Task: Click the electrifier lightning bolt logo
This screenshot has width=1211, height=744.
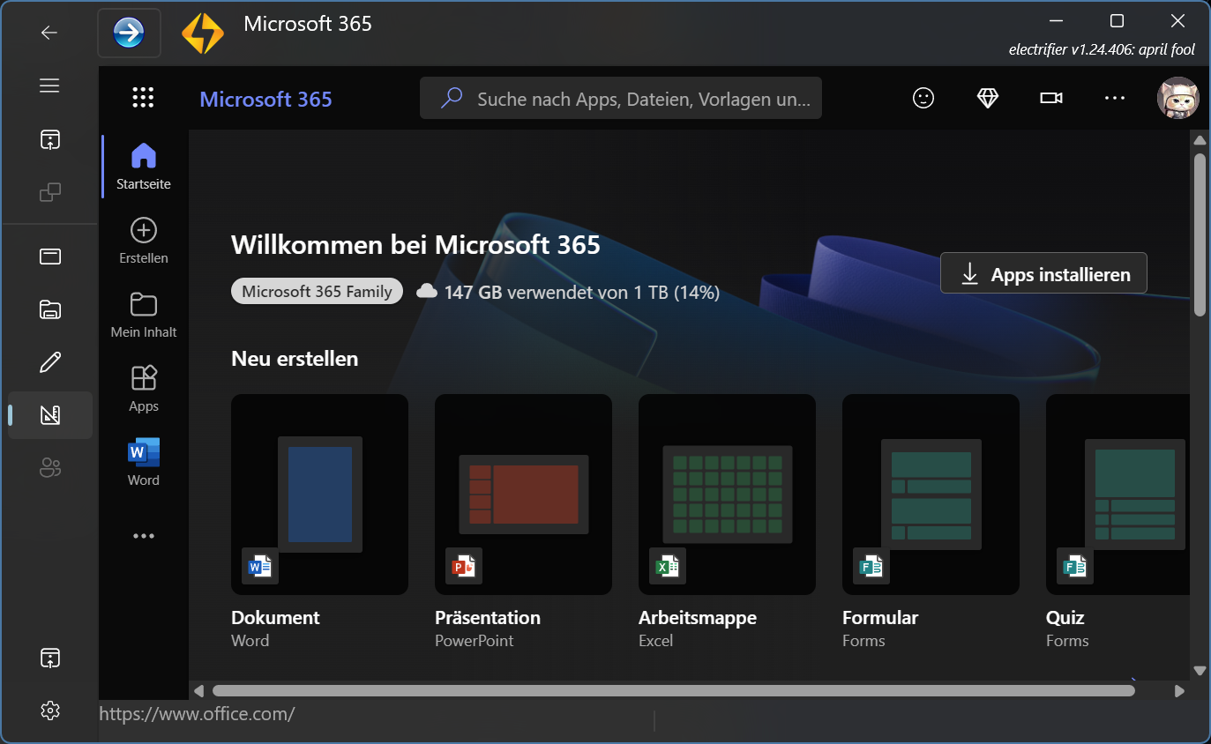Action: coord(203,33)
